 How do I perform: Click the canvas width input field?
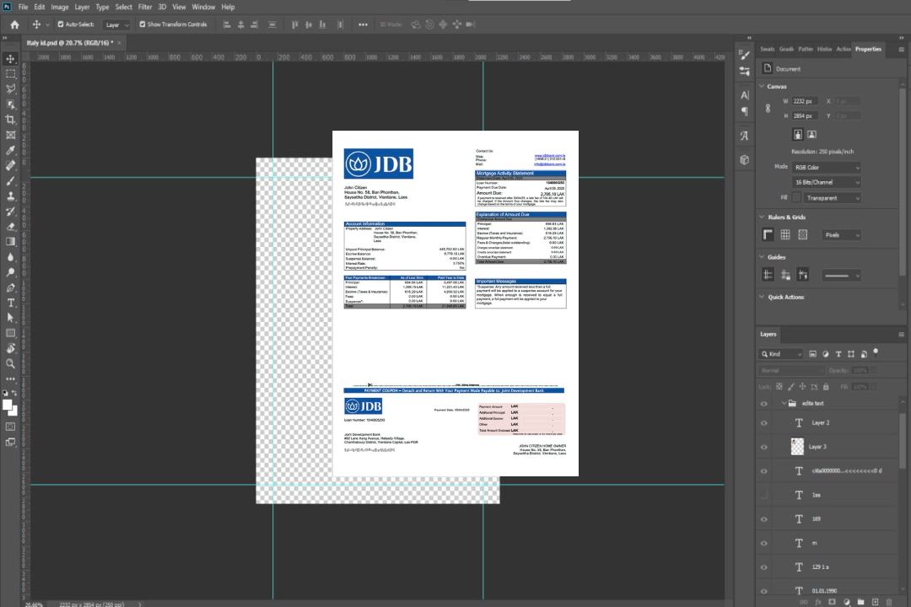805,101
